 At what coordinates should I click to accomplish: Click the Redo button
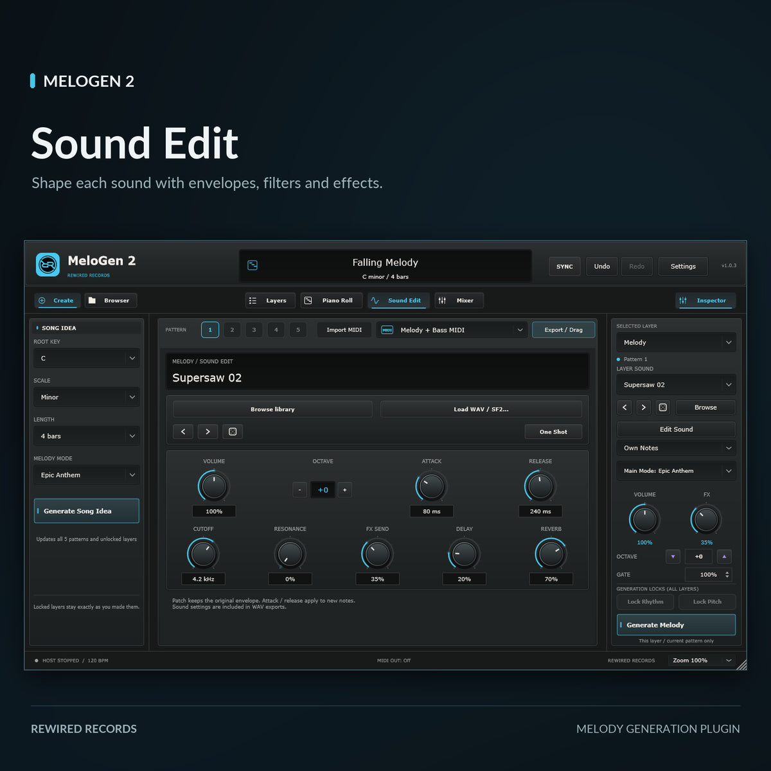[637, 266]
